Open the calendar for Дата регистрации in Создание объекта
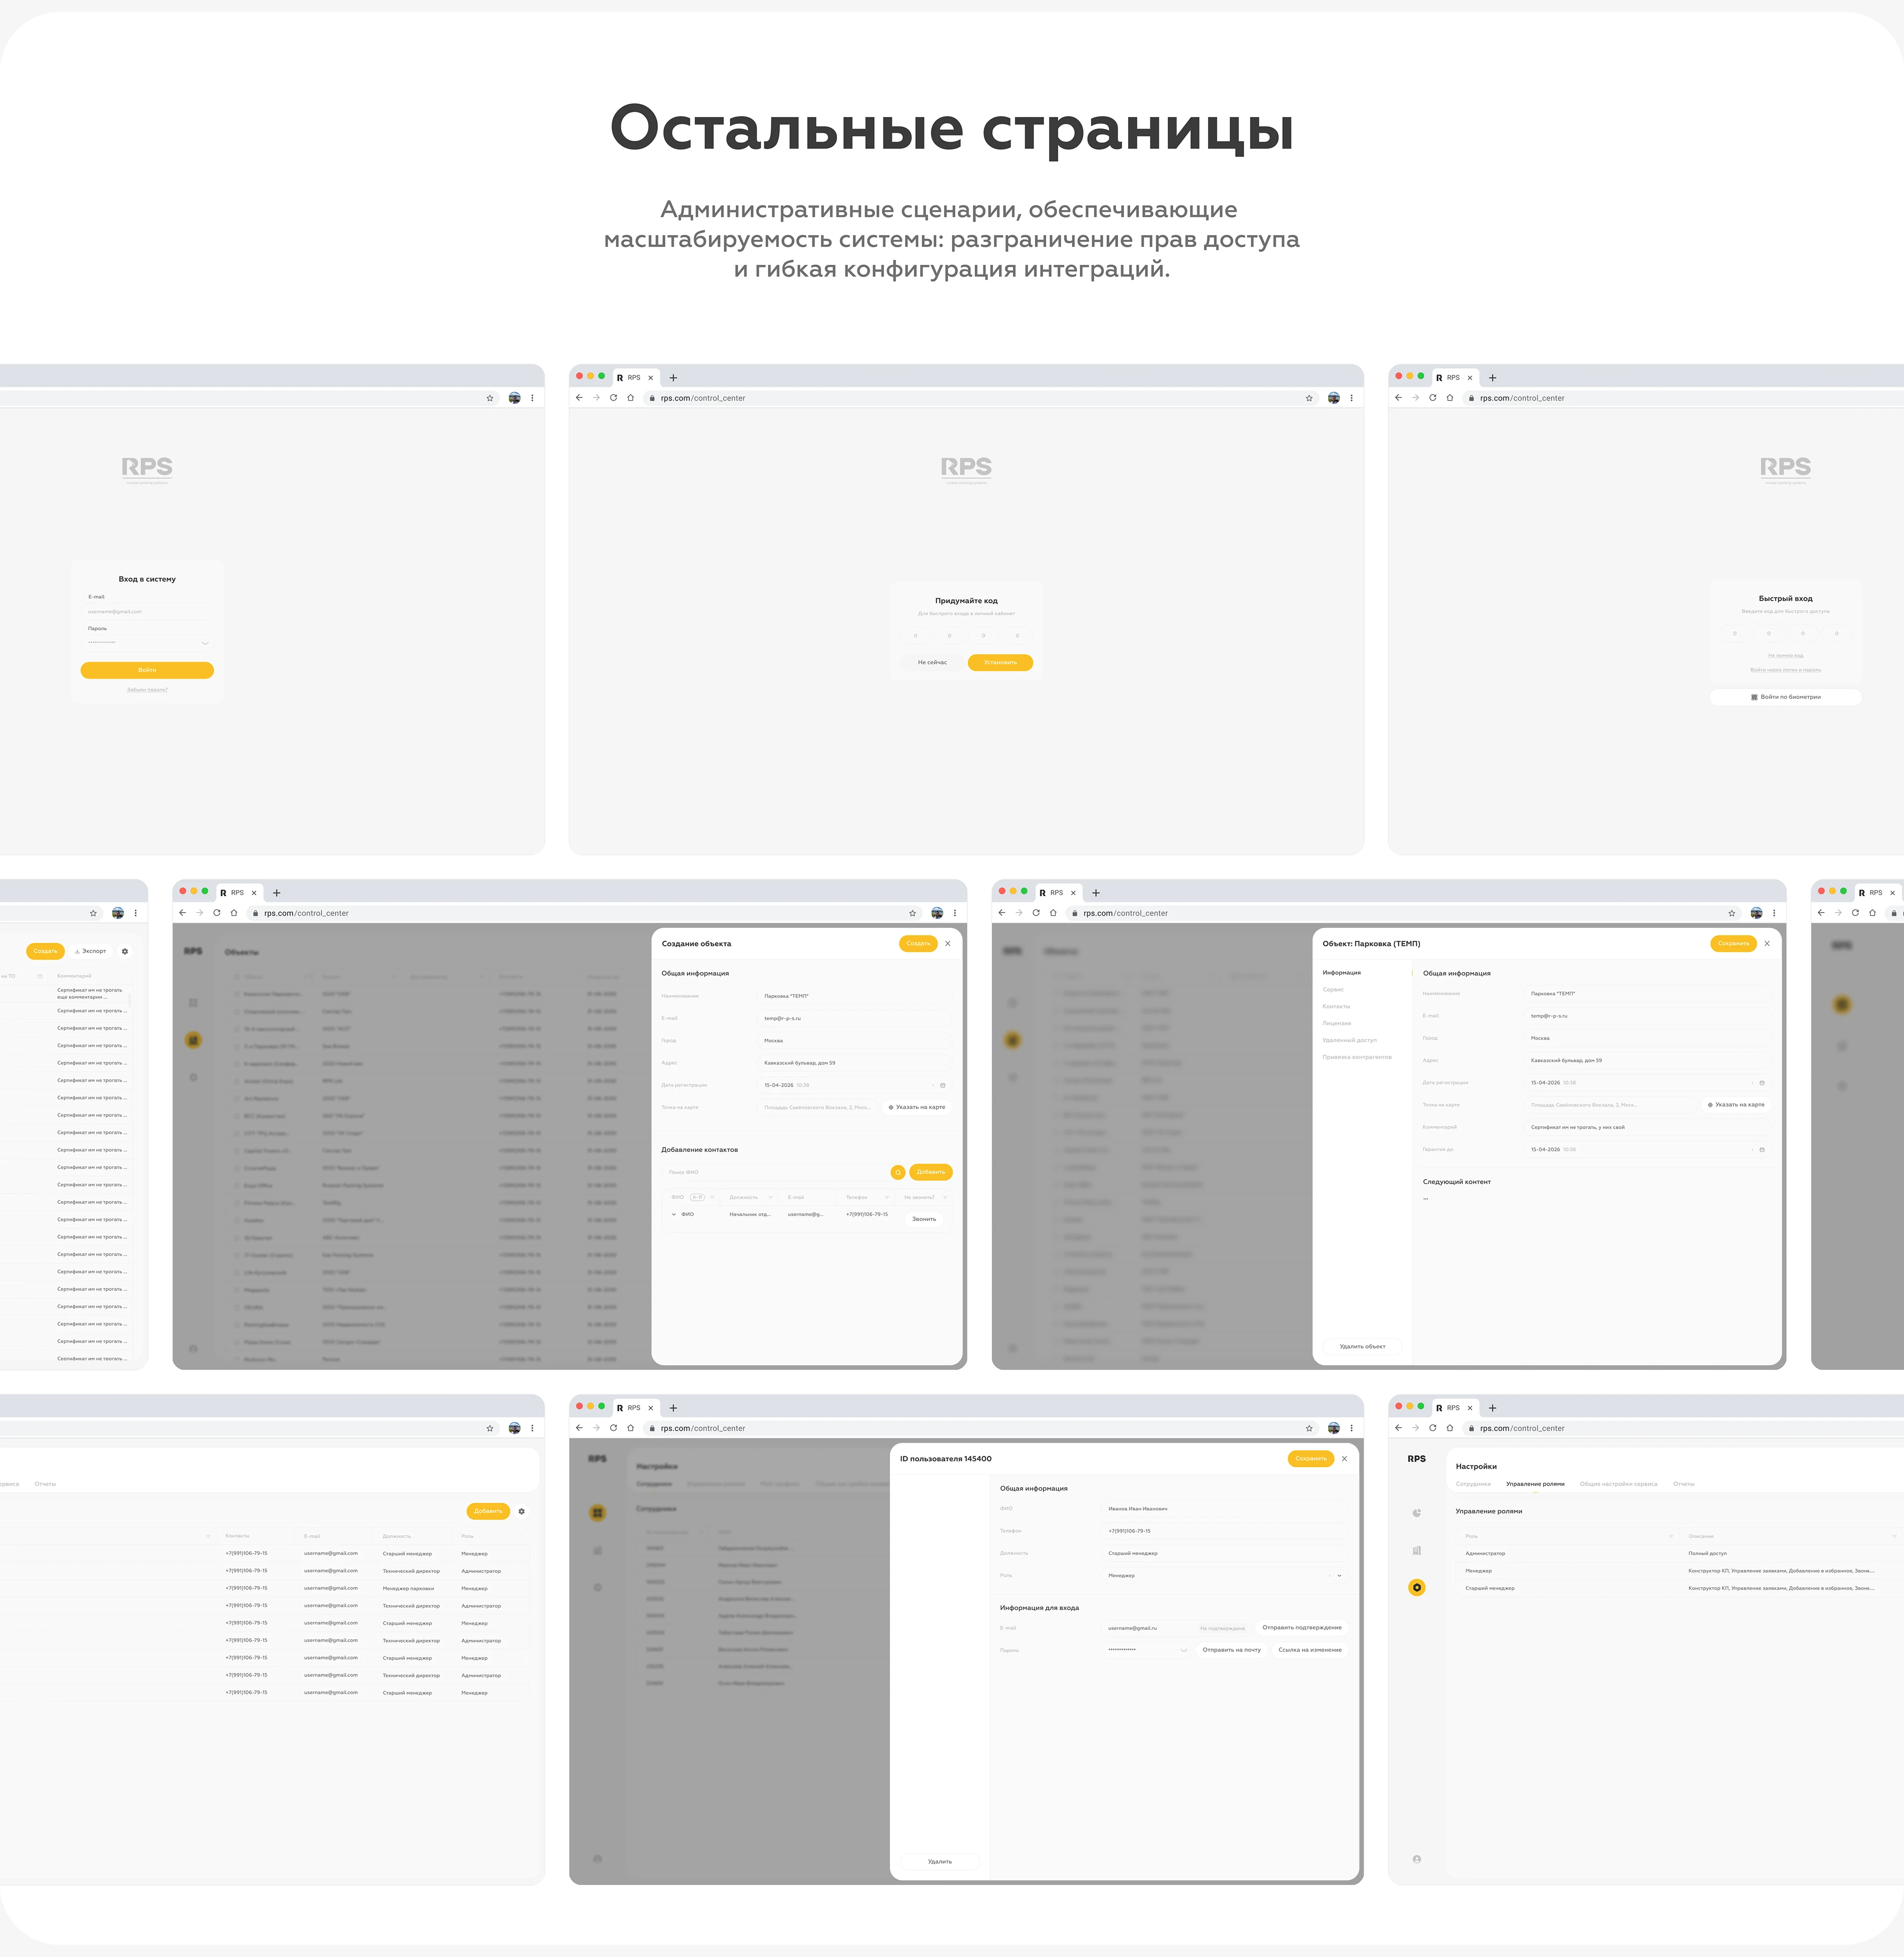1904x1957 pixels. (x=942, y=1086)
